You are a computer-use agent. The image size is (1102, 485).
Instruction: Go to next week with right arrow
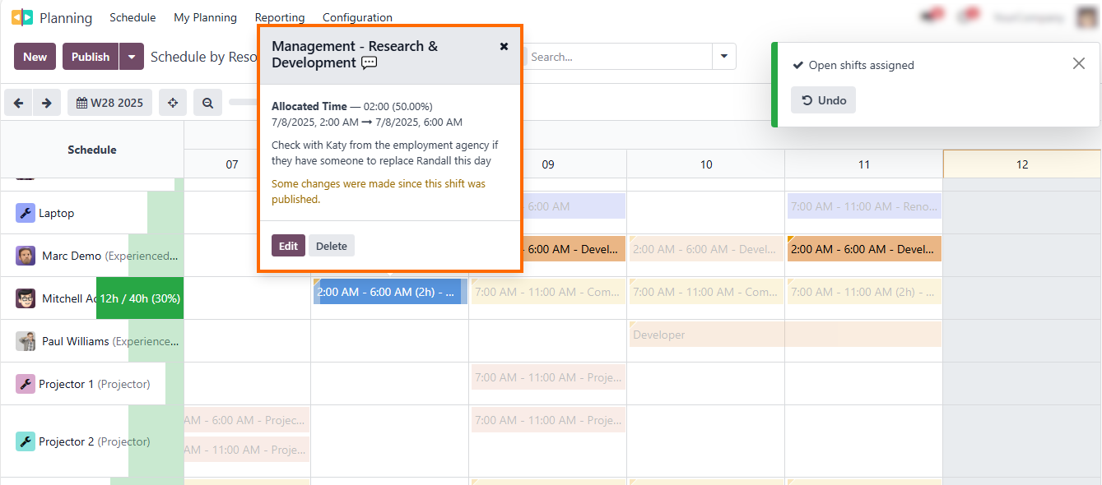(x=47, y=103)
